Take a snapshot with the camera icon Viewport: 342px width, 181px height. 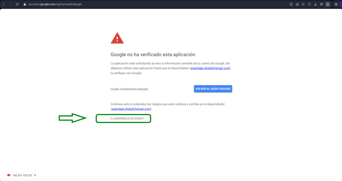pyautogui.click(x=297, y=4)
